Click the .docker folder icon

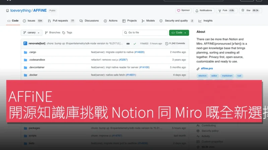pos(25,75)
